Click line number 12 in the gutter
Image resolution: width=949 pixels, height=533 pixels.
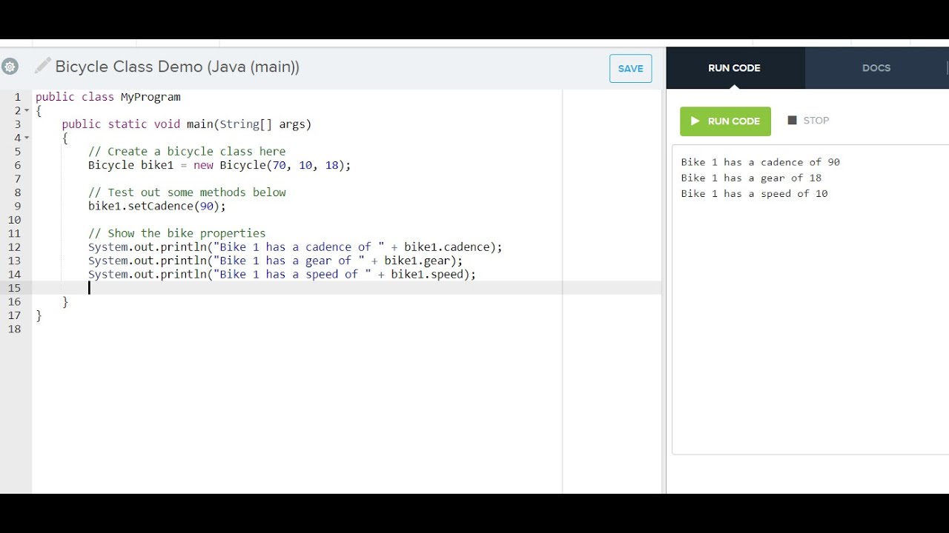(x=14, y=247)
